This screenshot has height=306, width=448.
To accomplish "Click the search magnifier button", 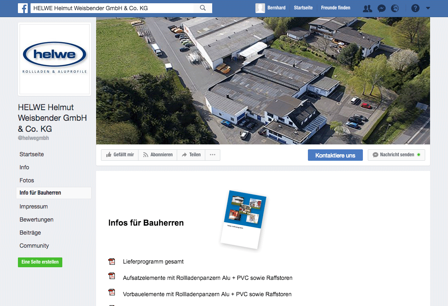I will coord(203,8).
